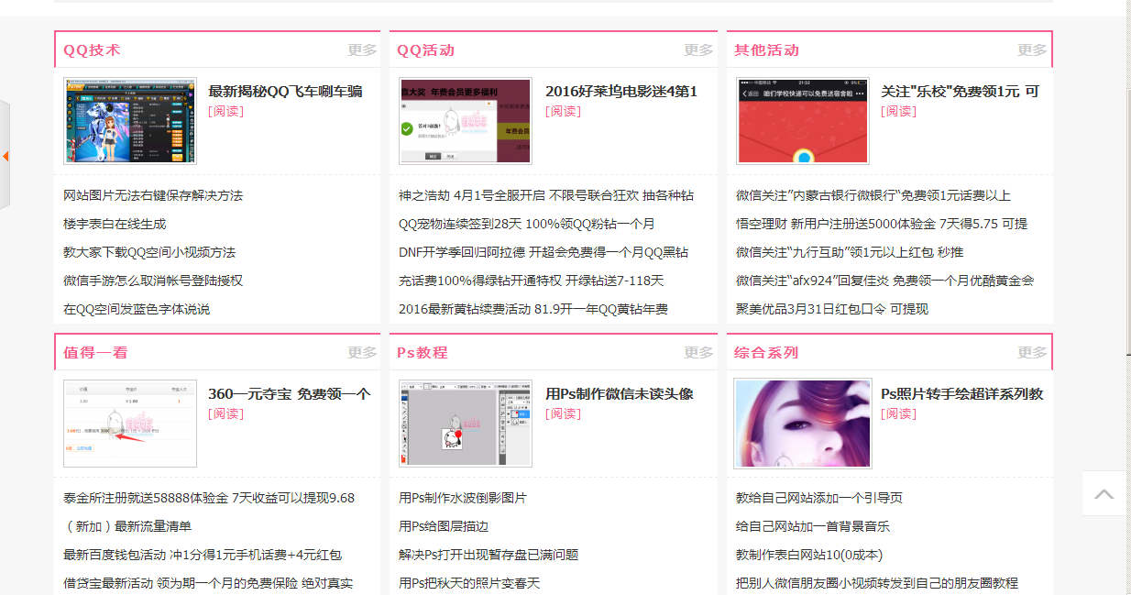Open the 泰金所注册就送58888体验金 link

[x=209, y=498]
